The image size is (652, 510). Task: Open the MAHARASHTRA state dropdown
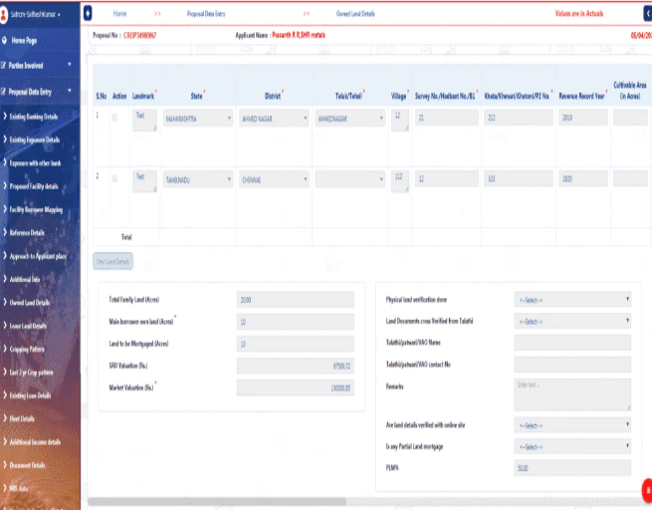click(x=198, y=119)
